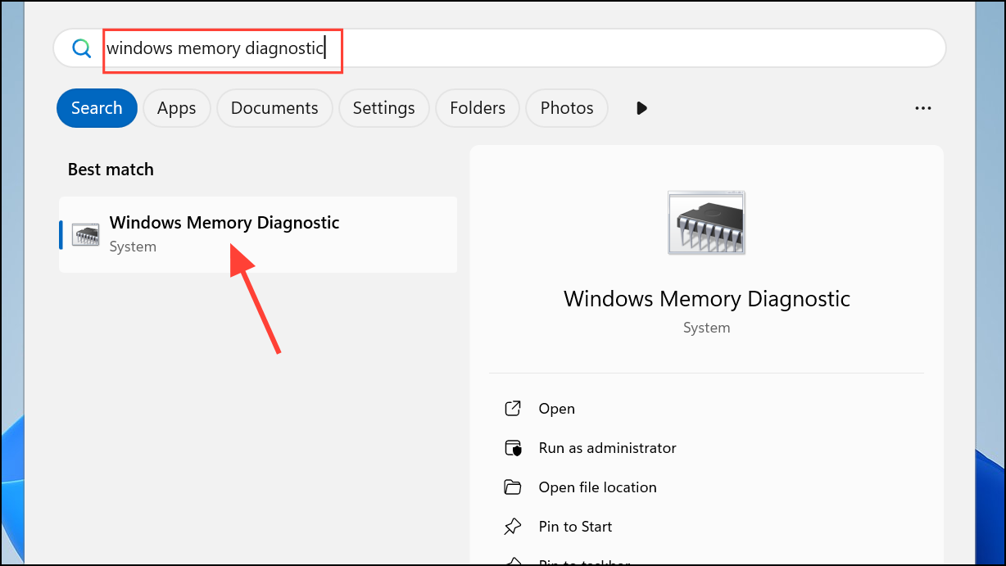This screenshot has height=566, width=1006.
Task: Select the Search filter tab
Action: (97, 108)
